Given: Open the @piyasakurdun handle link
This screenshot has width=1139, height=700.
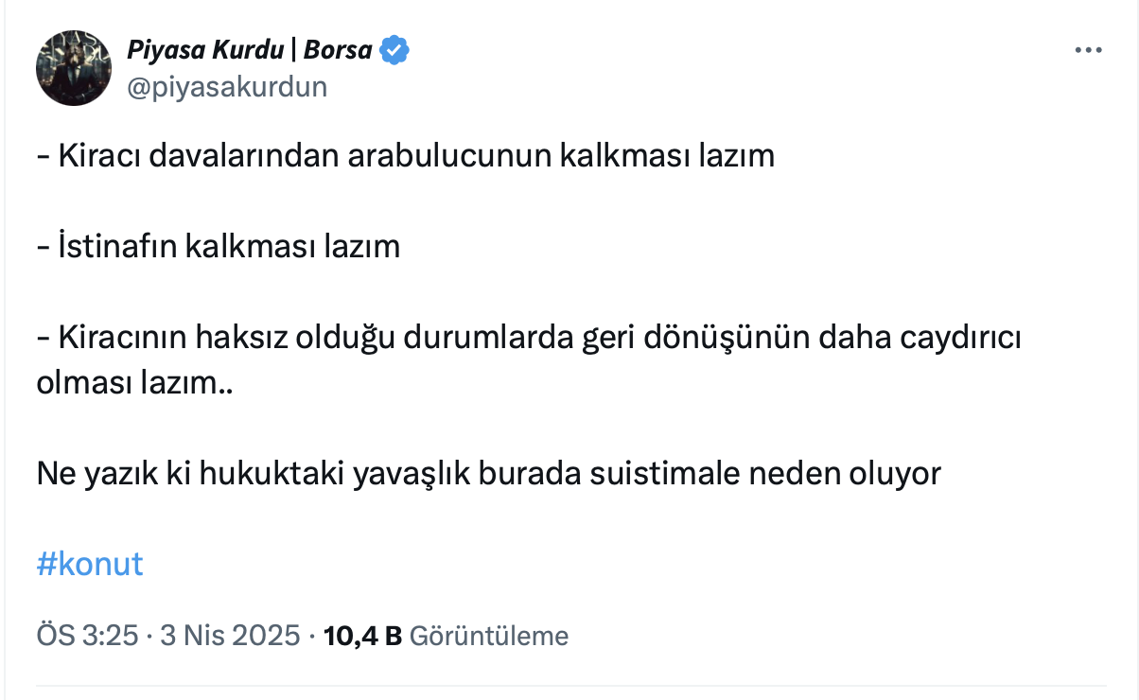Looking at the screenshot, I should click(x=227, y=87).
